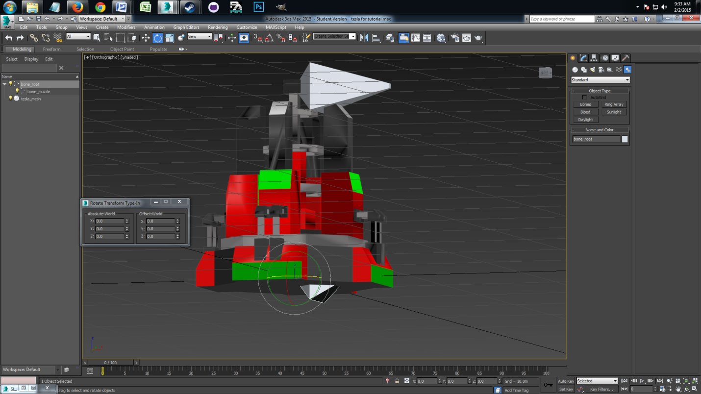701x394 pixels.
Task: Toggle Auto Key mode
Action: (x=566, y=381)
